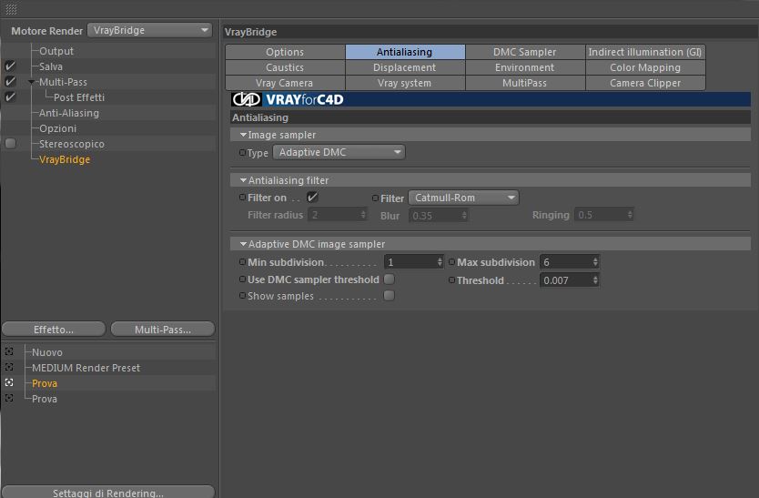
Task: Switch to the Options tab
Action: [x=285, y=52]
